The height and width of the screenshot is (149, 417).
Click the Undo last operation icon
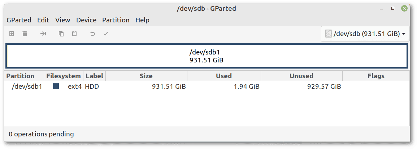[x=93, y=34]
